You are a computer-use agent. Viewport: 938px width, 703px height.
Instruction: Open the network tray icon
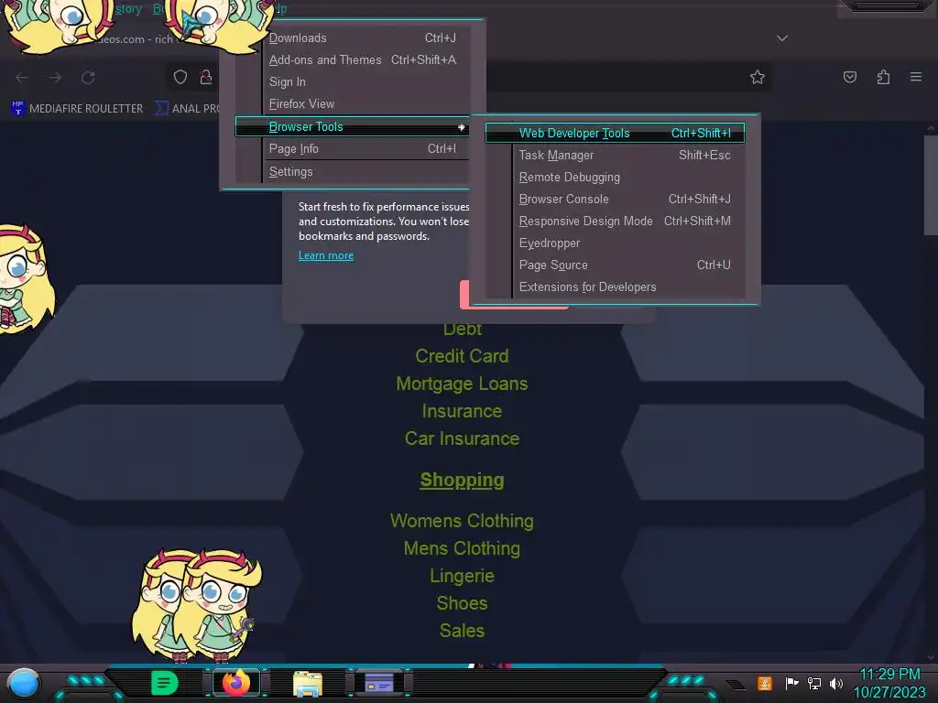coord(814,683)
